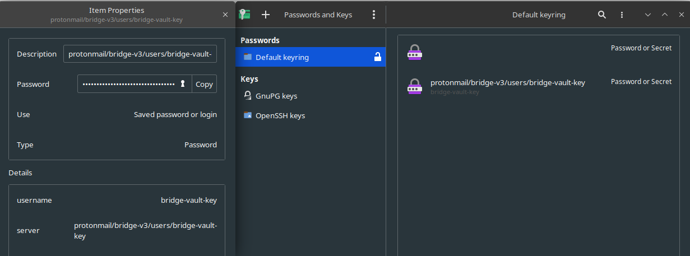Click the GnuPG keys sidebar icon
The width and height of the screenshot is (690, 256).
point(248,96)
